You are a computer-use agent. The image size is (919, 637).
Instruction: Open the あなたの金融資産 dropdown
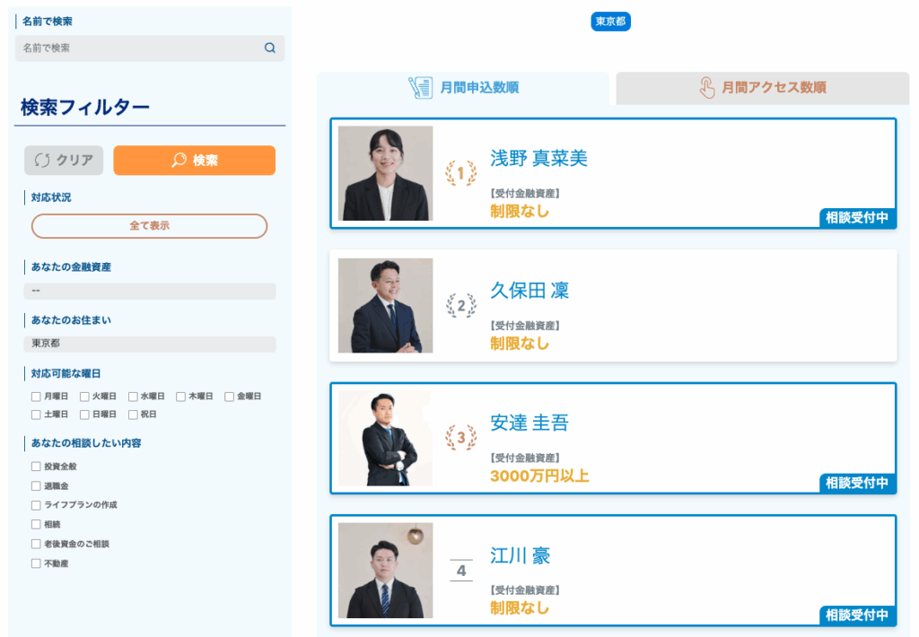click(x=150, y=292)
